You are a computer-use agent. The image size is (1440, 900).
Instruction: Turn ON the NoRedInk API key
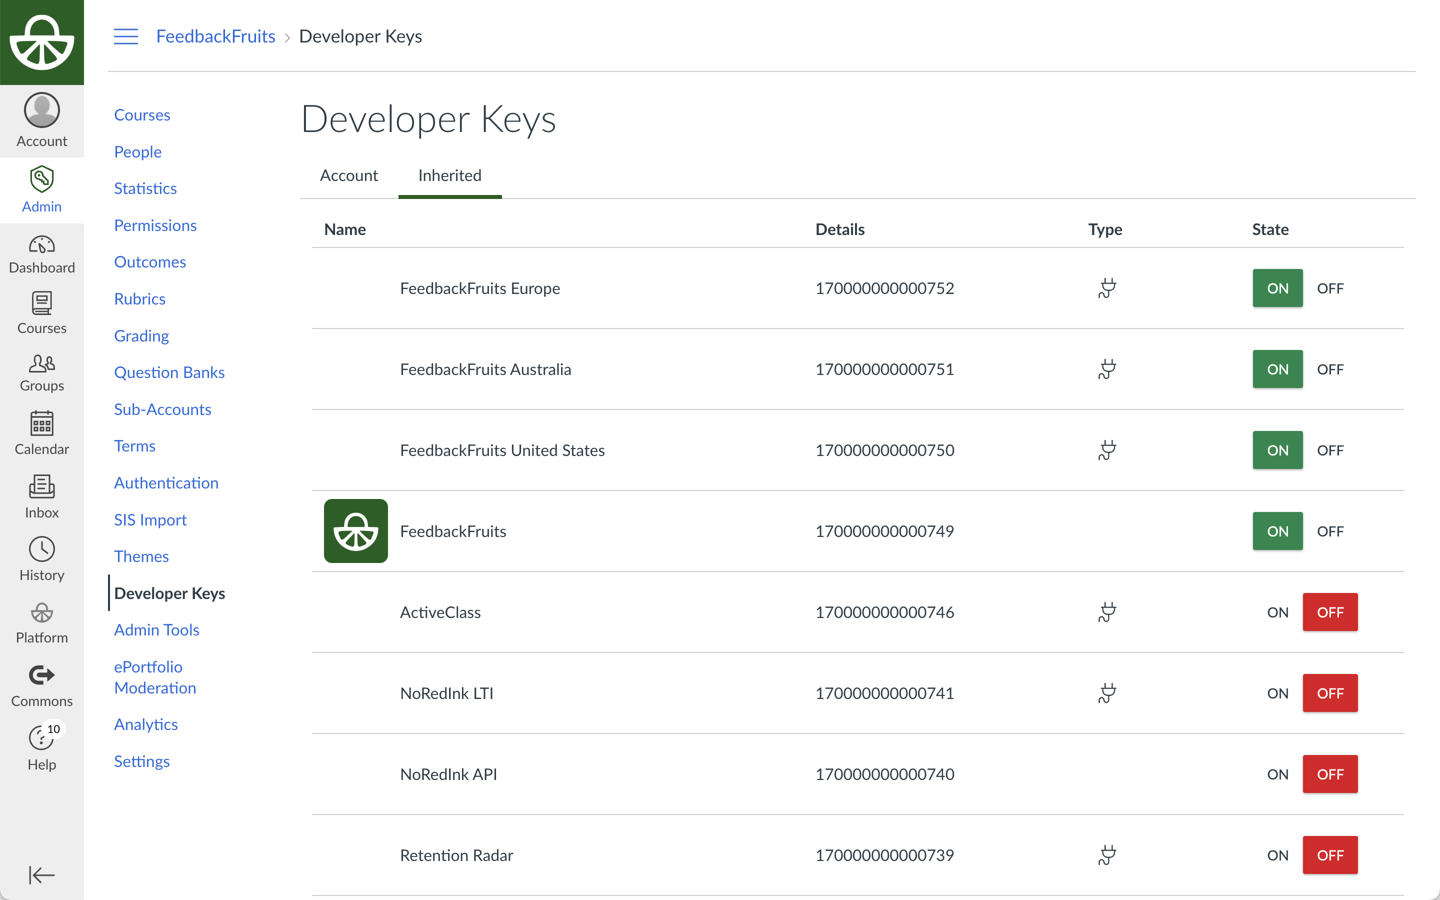[1277, 774]
